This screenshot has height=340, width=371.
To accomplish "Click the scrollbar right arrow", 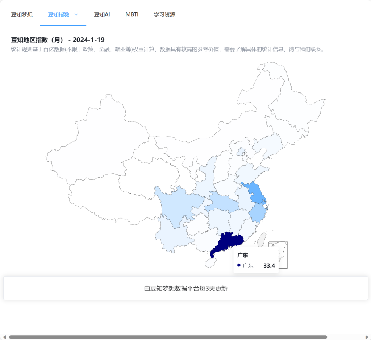I will 367,337.
